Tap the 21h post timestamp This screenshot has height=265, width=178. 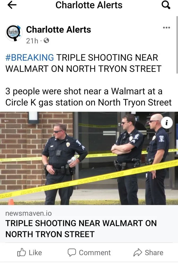32,41
